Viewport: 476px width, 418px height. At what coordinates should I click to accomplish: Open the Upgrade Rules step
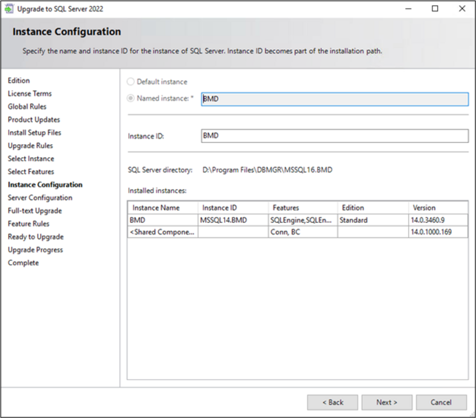pos(30,146)
